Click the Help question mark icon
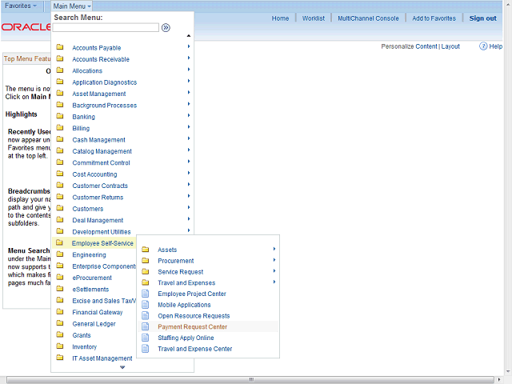Viewport: 512px width, 384px height. (484, 46)
